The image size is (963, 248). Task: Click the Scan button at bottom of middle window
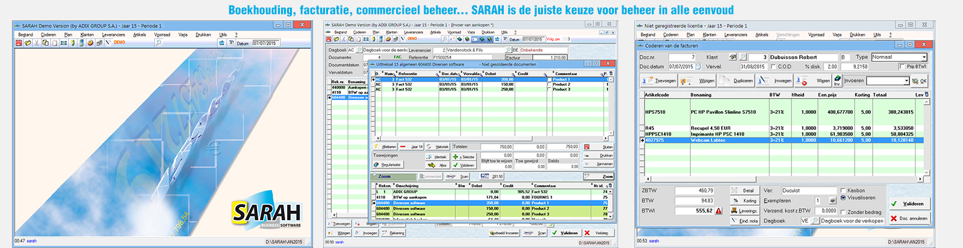534,232
